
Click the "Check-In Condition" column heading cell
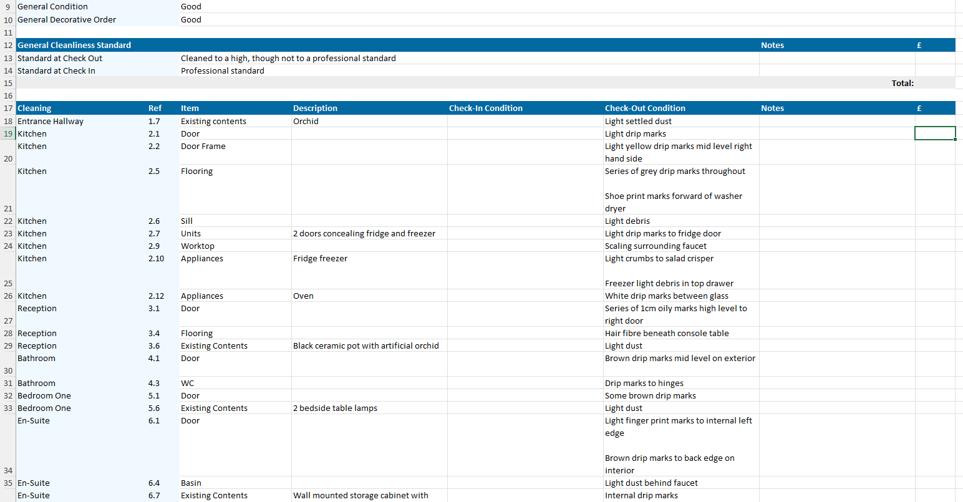tap(485, 108)
